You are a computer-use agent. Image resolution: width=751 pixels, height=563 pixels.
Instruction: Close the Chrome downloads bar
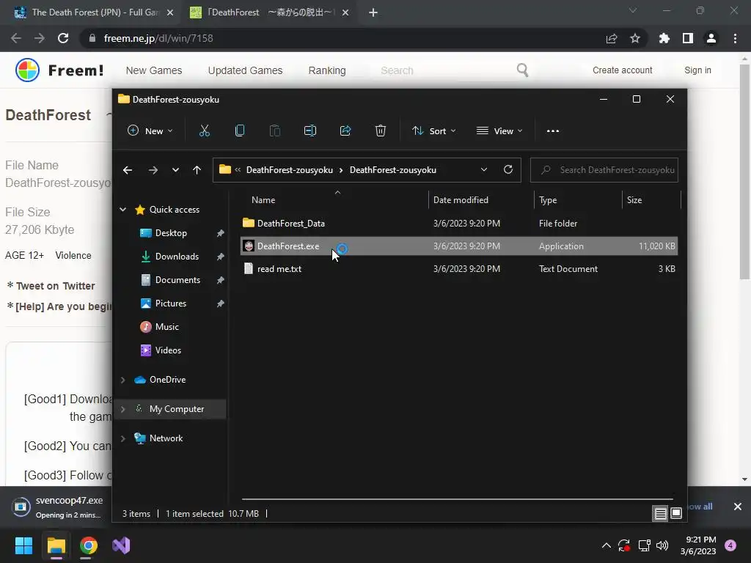pyautogui.click(x=738, y=507)
